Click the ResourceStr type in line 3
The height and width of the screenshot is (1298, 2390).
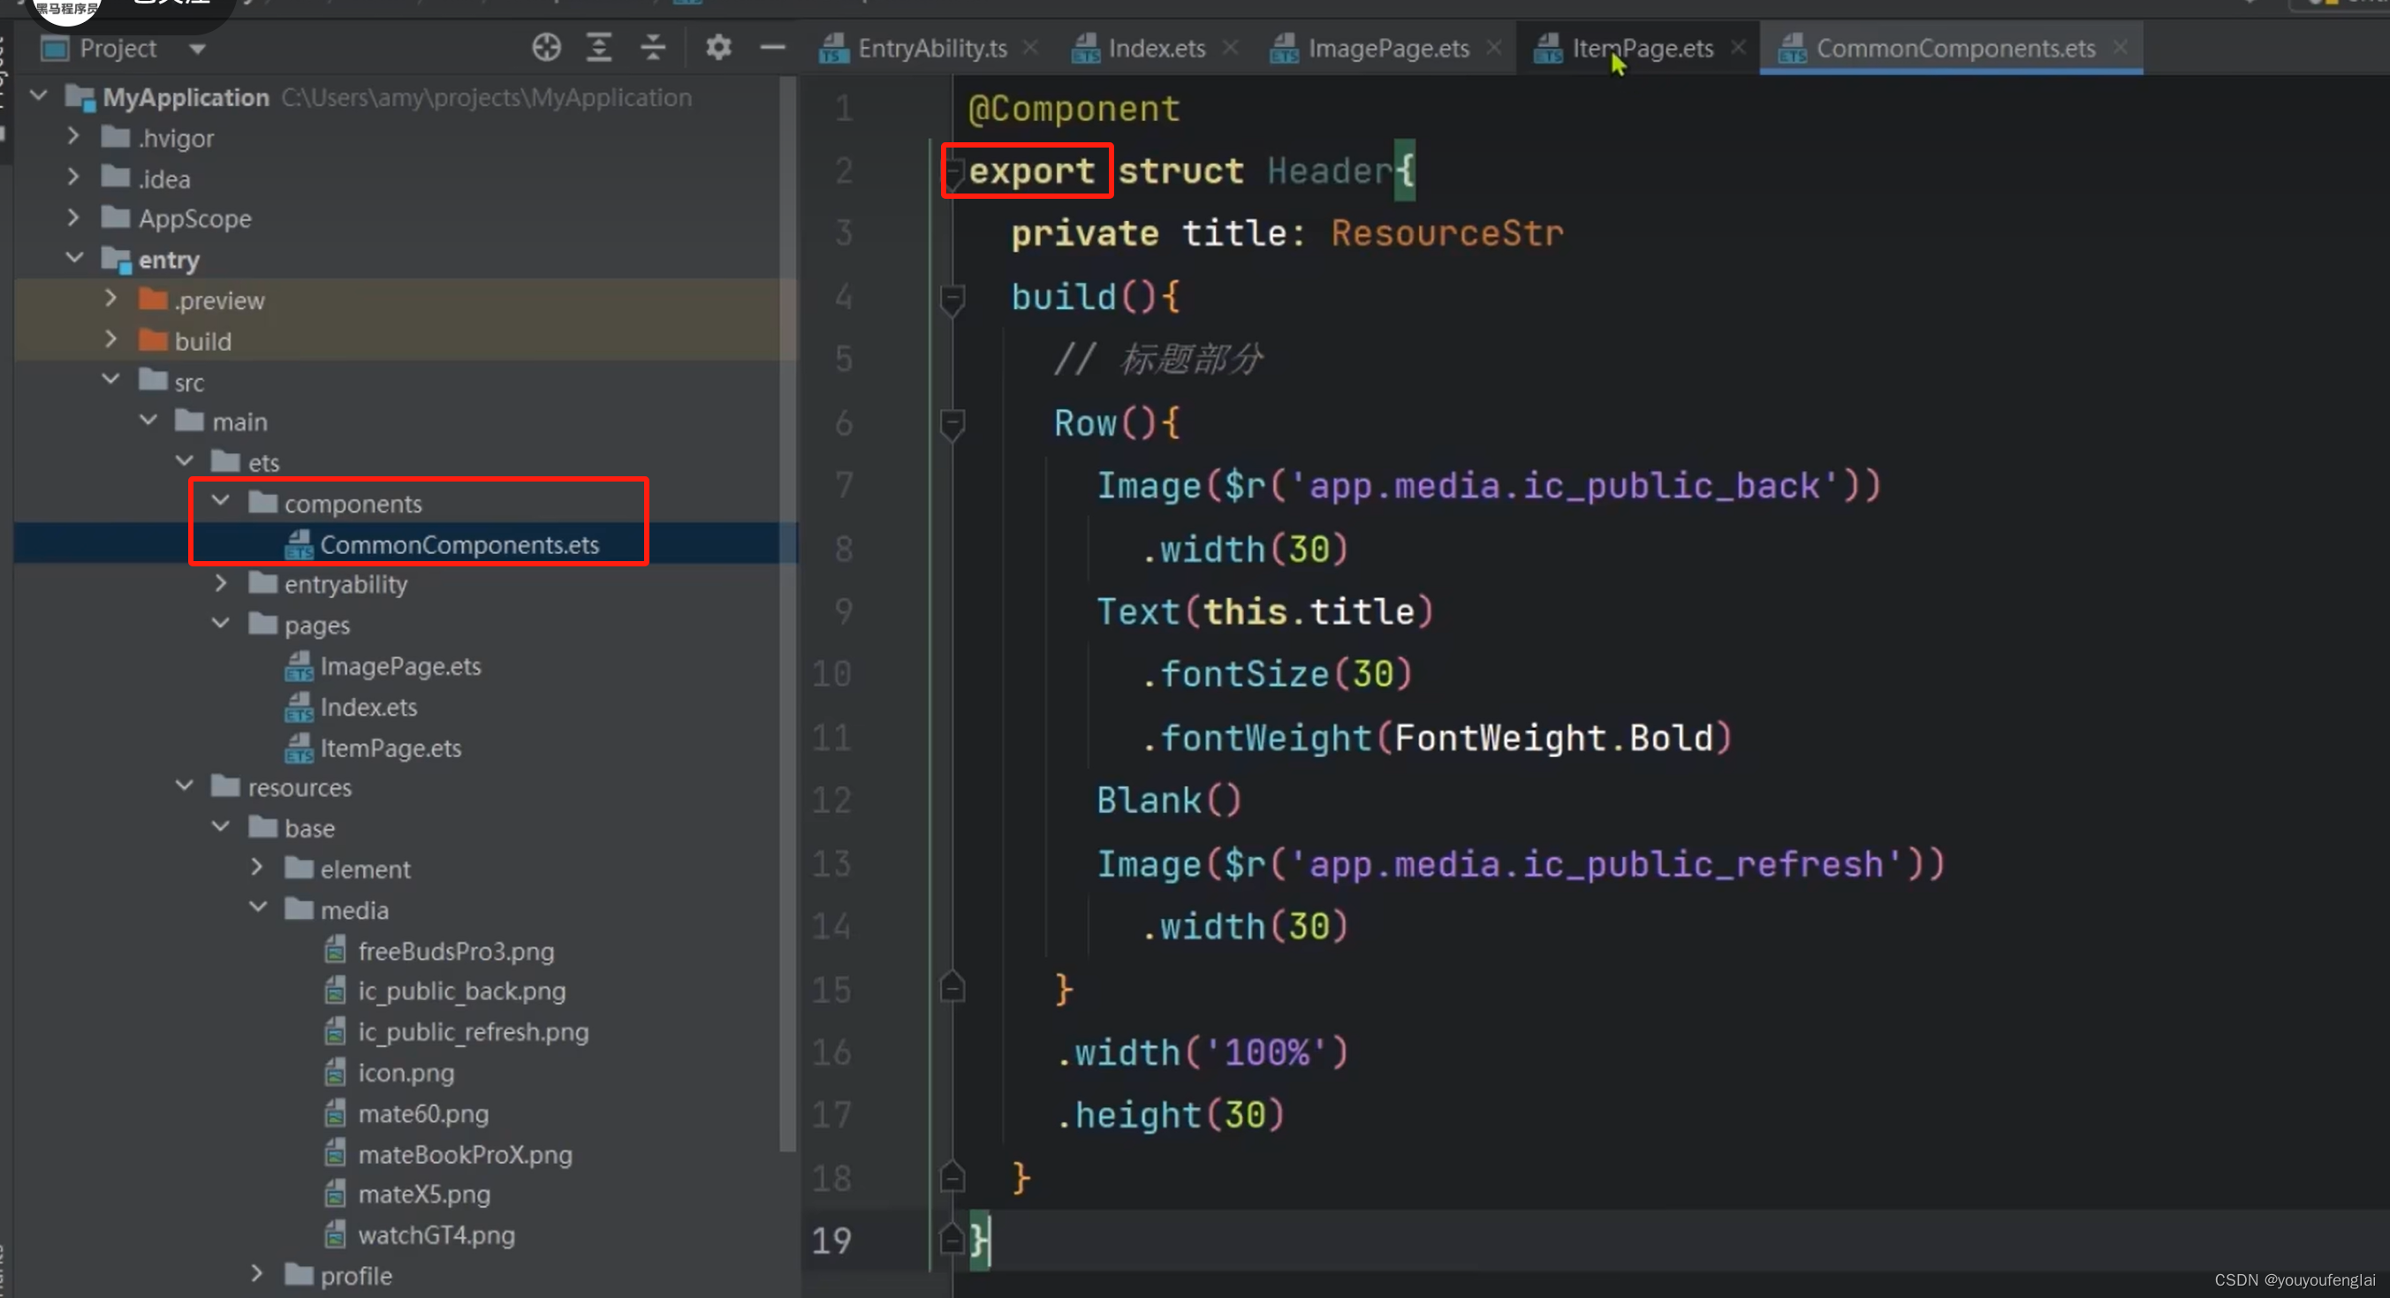pos(1447,233)
